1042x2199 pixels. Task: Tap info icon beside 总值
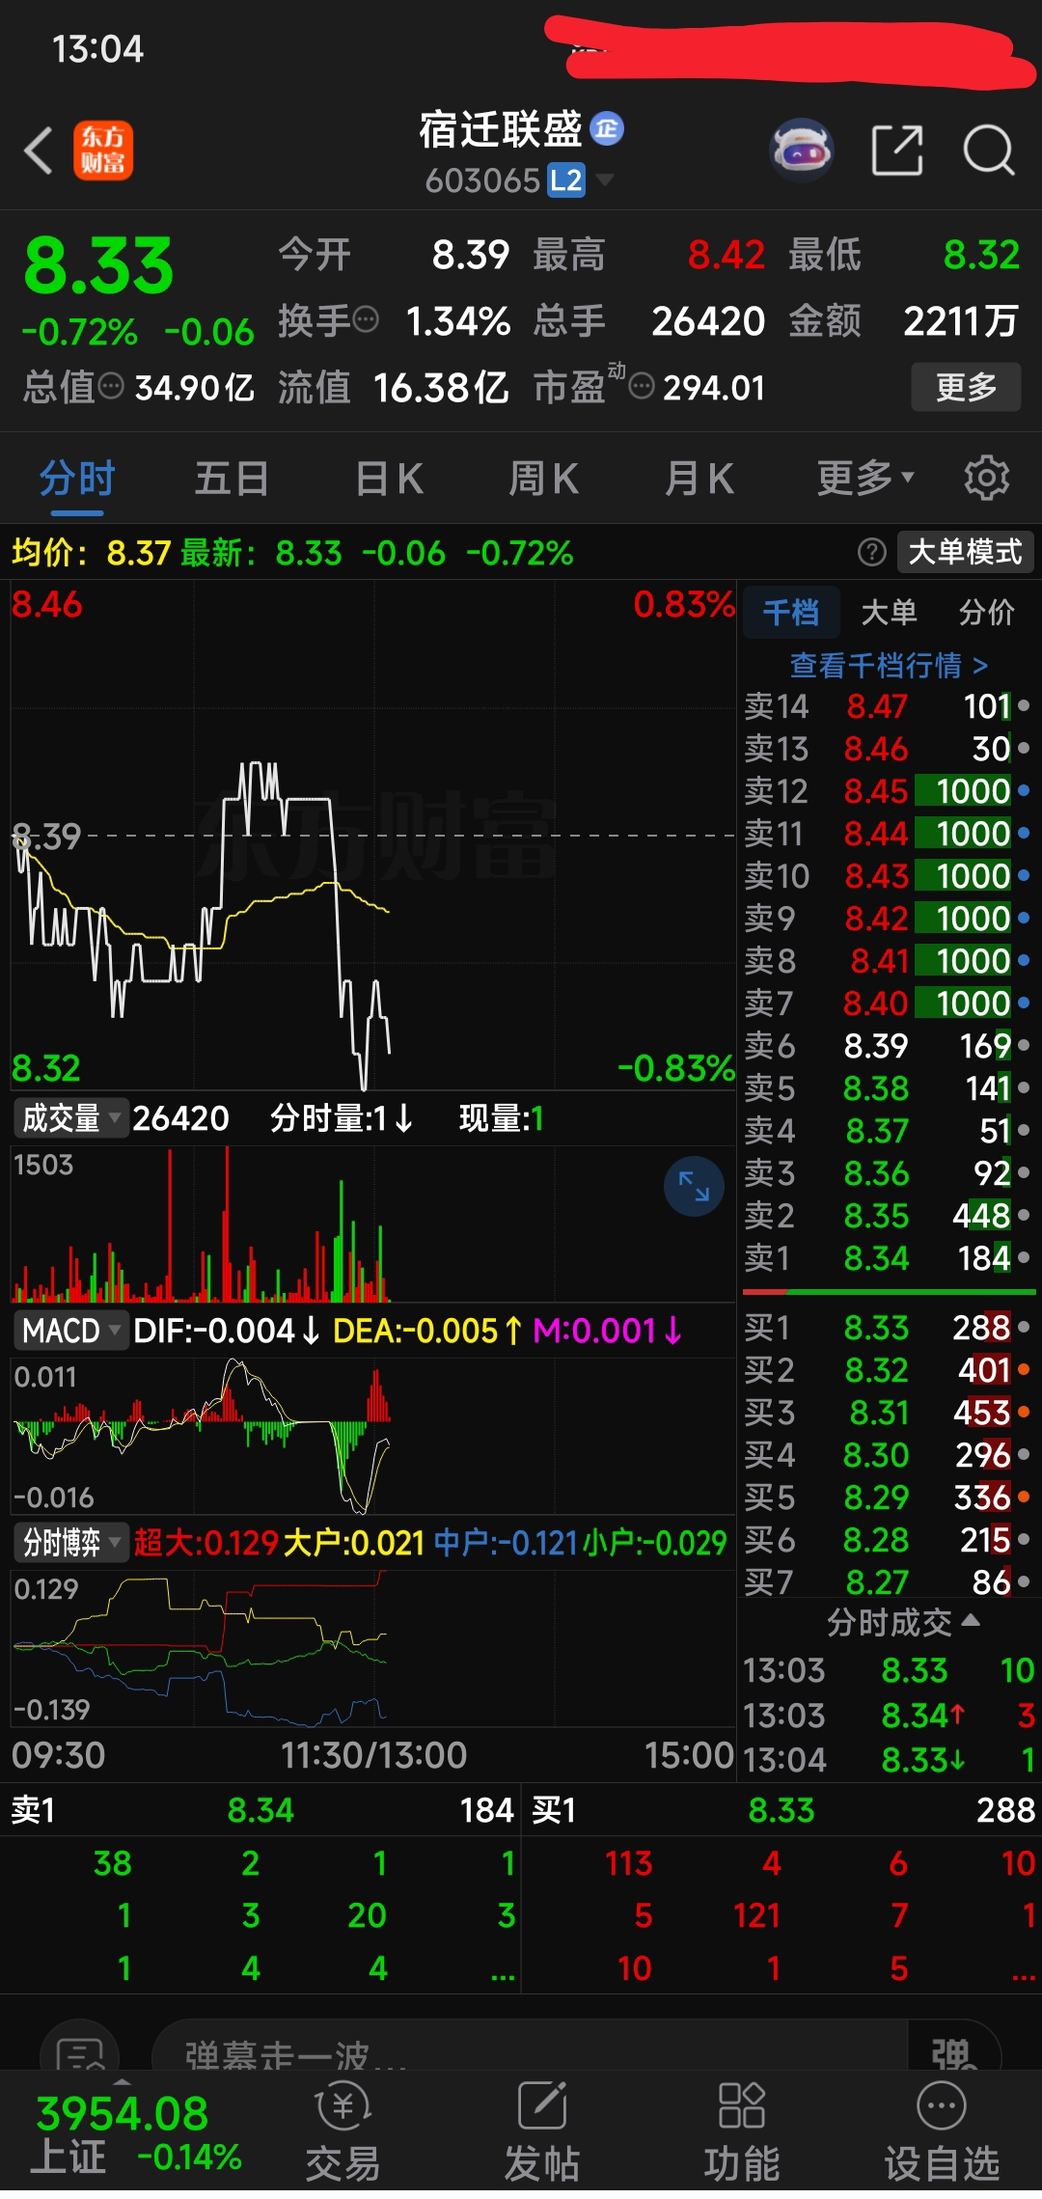click(112, 386)
